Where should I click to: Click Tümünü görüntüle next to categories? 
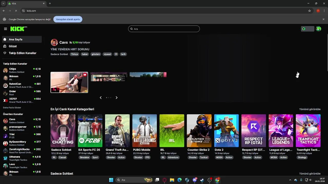point(310,109)
